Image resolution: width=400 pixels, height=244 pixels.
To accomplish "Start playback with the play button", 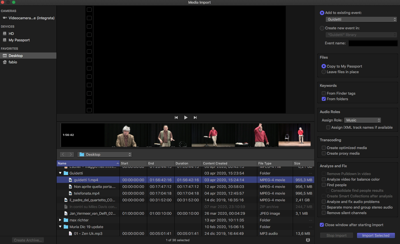I will coord(186,118).
